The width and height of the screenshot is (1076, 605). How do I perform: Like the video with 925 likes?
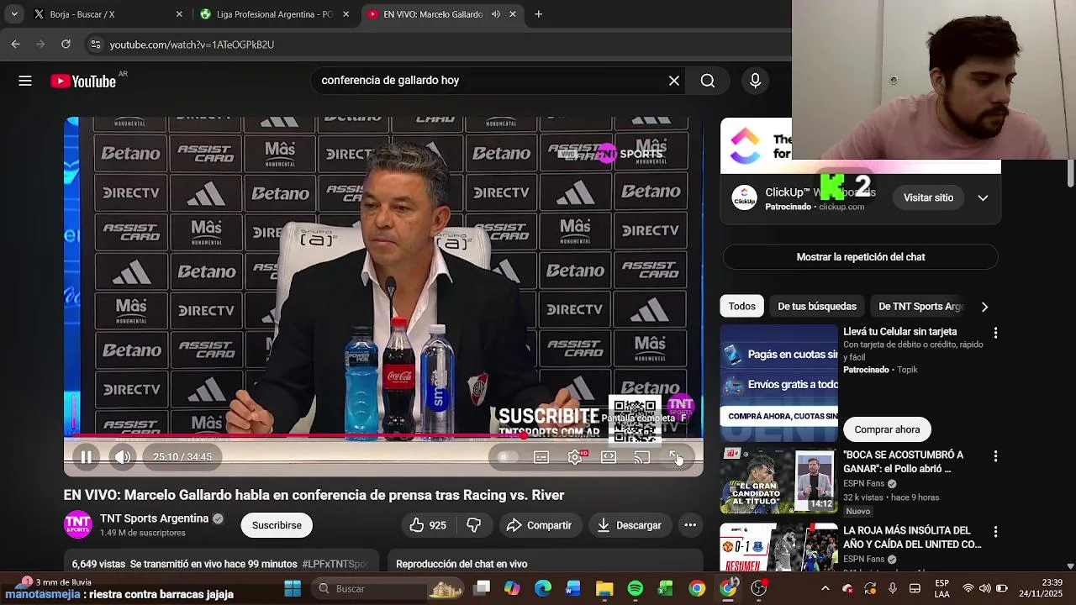427,525
